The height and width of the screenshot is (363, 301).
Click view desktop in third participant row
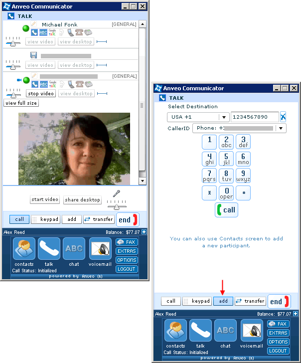(x=76, y=94)
